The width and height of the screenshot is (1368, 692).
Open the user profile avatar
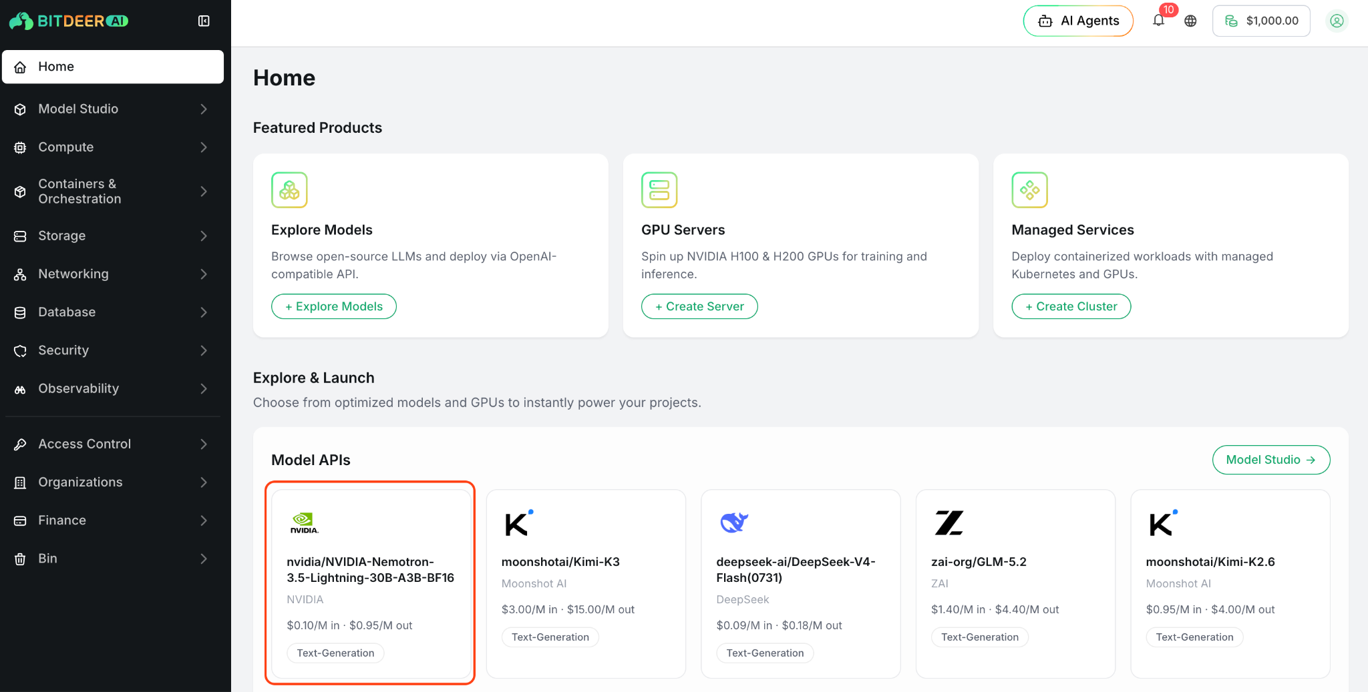1337,21
